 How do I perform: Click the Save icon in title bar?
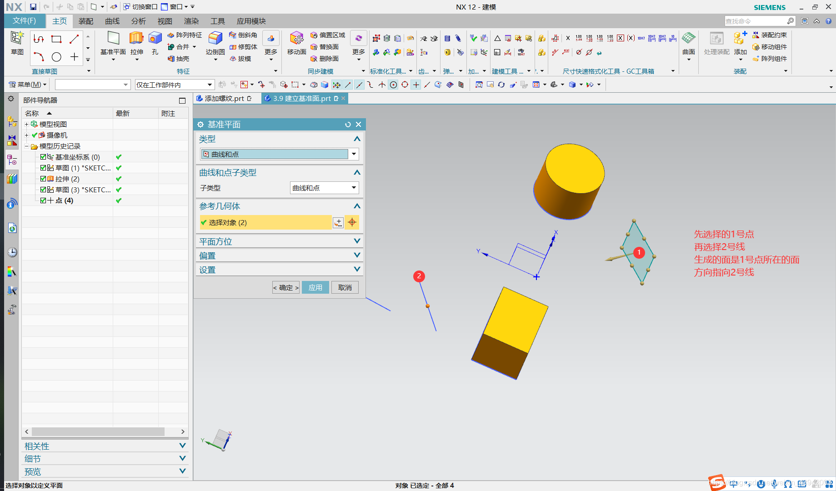pyautogui.click(x=33, y=7)
